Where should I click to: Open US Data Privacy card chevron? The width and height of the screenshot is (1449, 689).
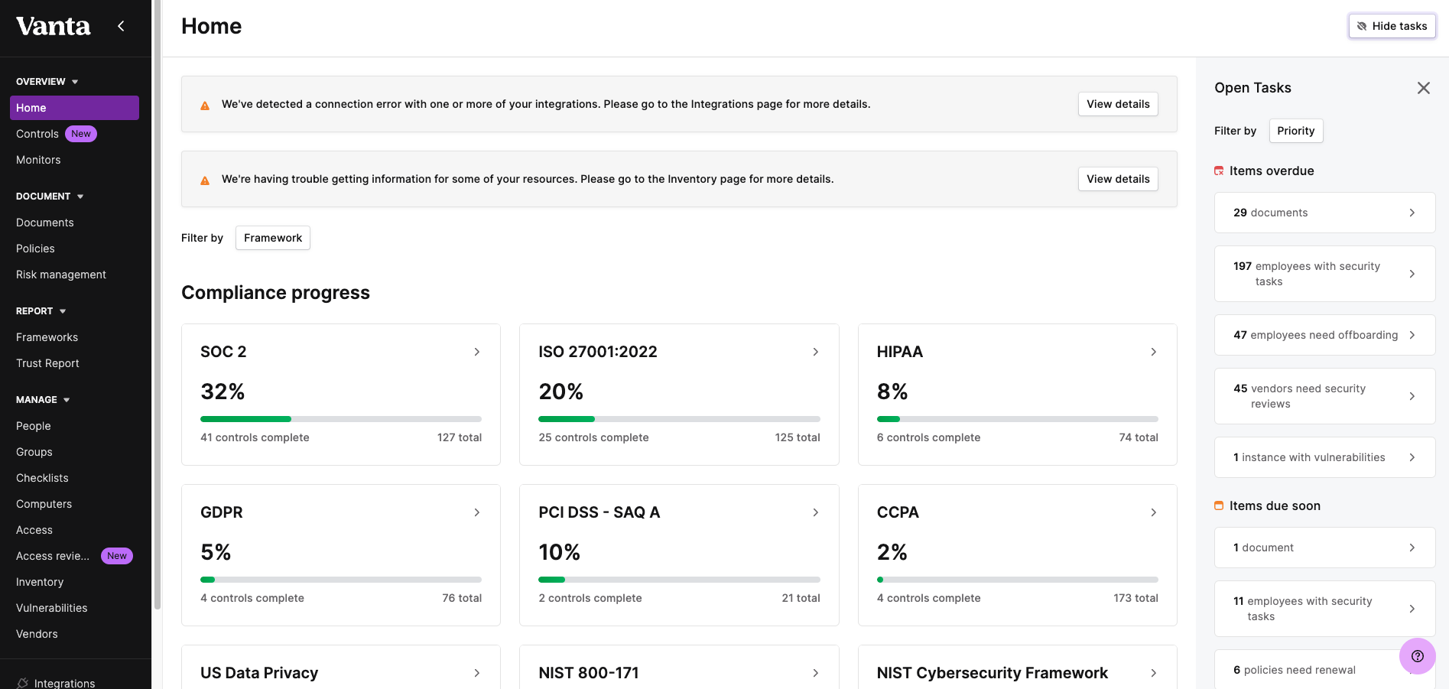pos(476,673)
